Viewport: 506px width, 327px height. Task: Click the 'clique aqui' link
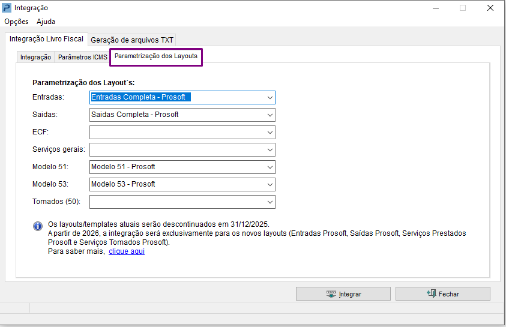click(127, 251)
